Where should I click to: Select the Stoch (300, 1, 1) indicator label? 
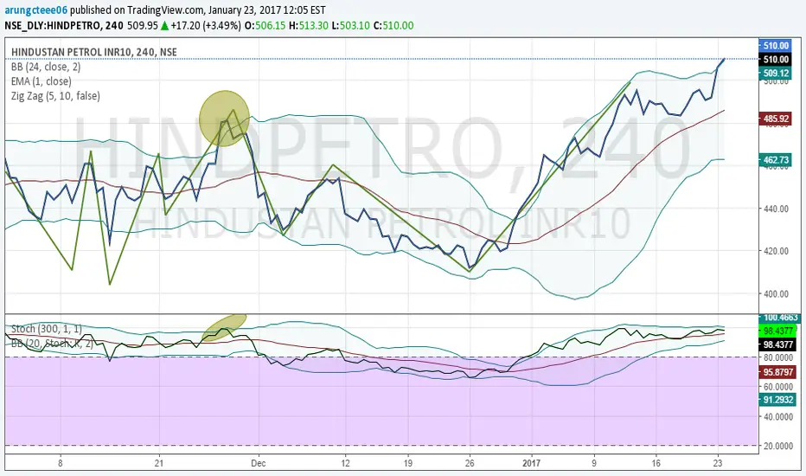click(x=46, y=328)
